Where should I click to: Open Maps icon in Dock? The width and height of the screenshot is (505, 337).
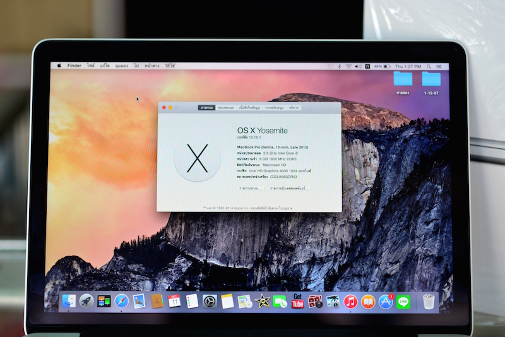(x=245, y=302)
